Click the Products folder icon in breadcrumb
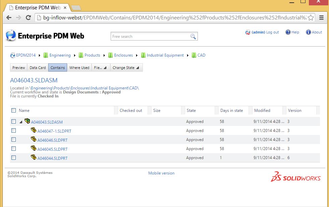Viewport: 329px width, 207px height. [81, 55]
